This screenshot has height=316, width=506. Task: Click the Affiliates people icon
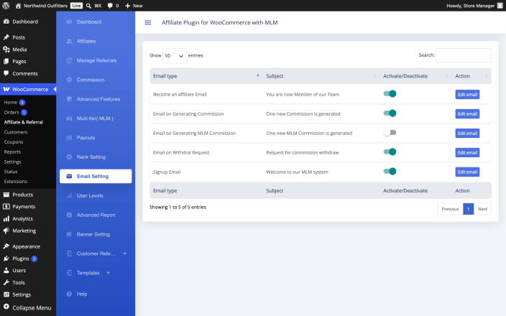(69, 41)
